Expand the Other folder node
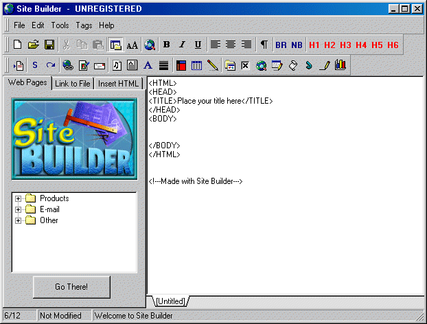427x324 pixels. [x=18, y=220]
